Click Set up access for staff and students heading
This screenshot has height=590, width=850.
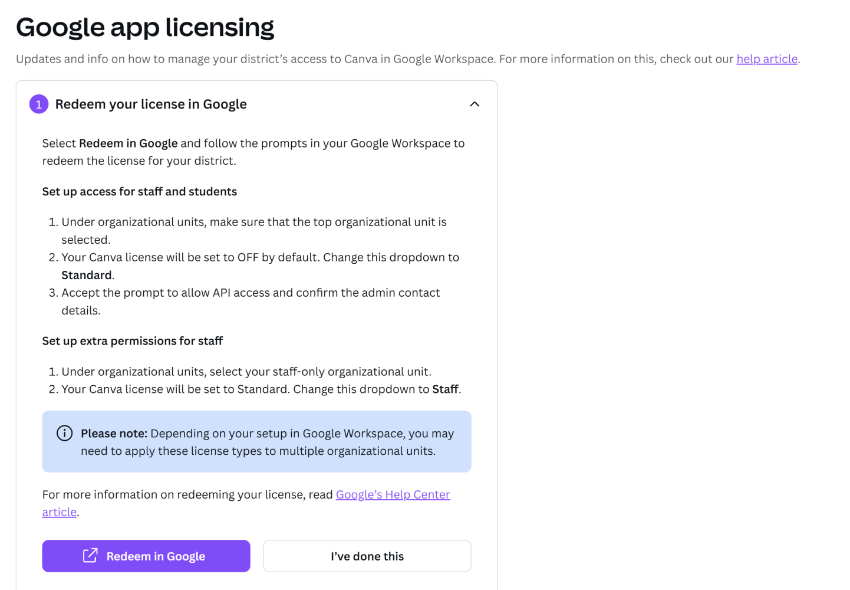(x=140, y=192)
